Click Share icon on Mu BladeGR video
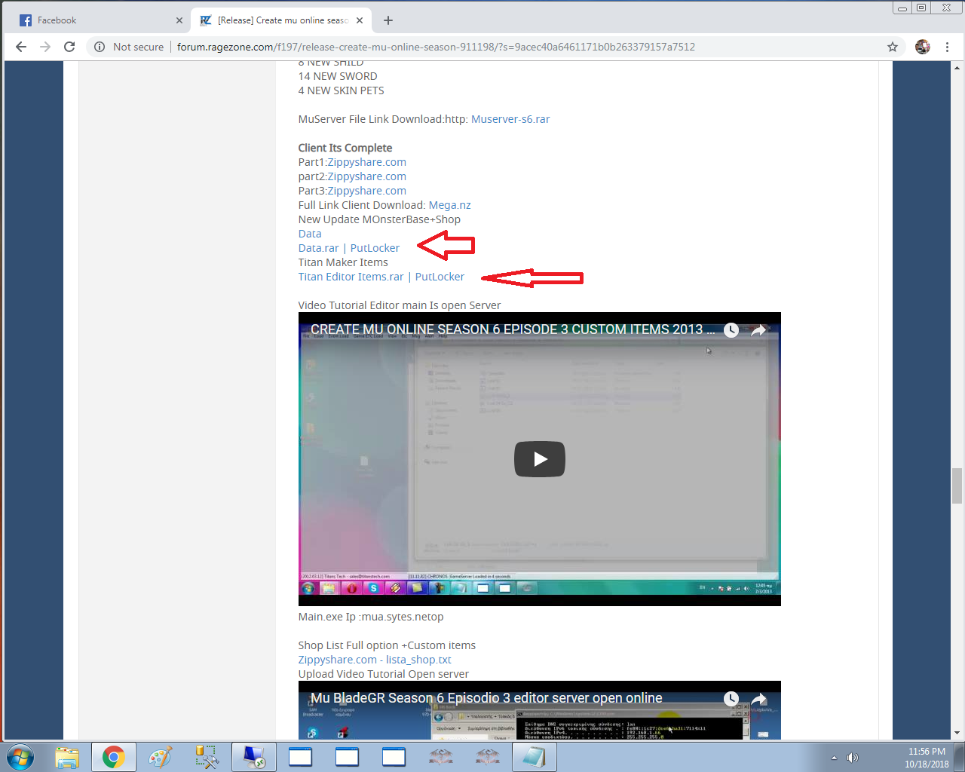Screen dimensions: 965x772 (758, 699)
